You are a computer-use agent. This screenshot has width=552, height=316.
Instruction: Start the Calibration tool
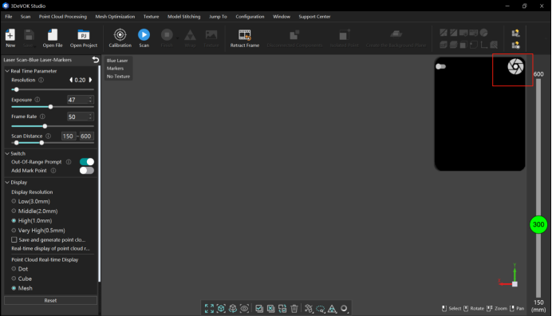pos(120,38)
